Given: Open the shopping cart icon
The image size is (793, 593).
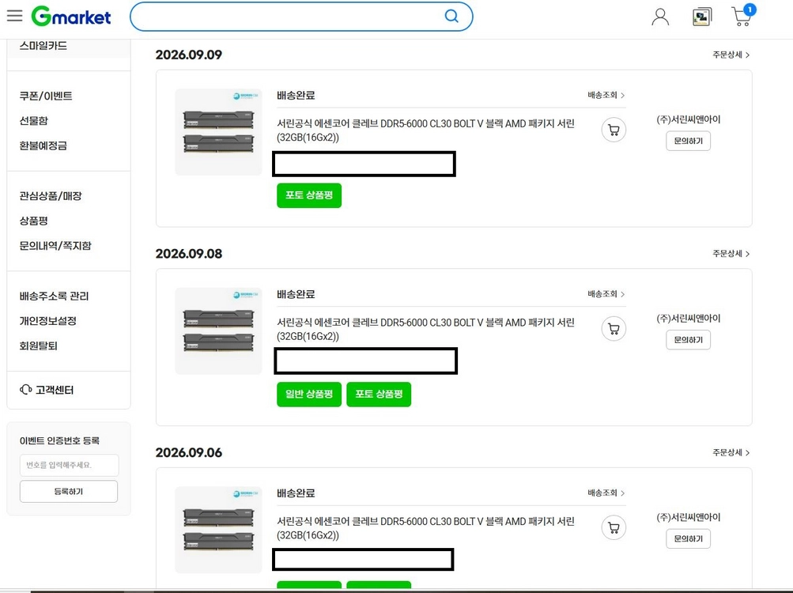Looking at the screenshot, I should [743, 16].
